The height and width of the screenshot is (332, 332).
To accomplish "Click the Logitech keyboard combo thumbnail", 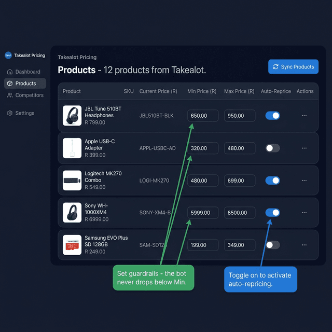I will (72, 181).
